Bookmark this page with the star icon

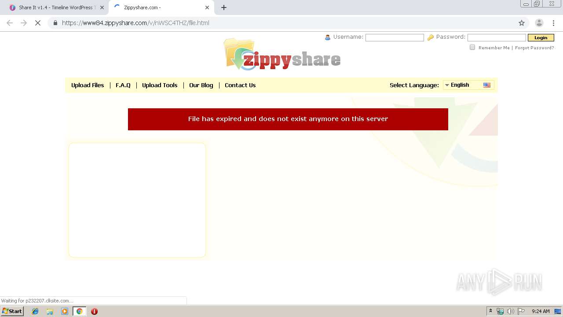point(522,23)
